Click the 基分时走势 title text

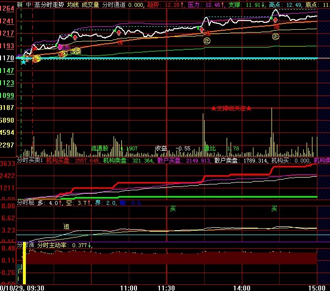click(x=49, y=4)
